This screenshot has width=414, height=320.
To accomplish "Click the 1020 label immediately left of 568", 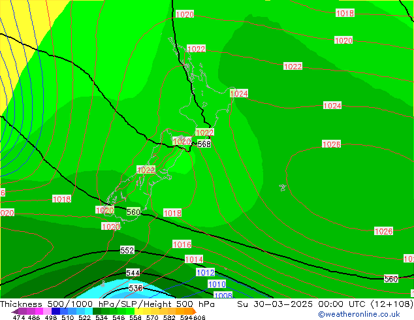I will (x=182, y=141).
